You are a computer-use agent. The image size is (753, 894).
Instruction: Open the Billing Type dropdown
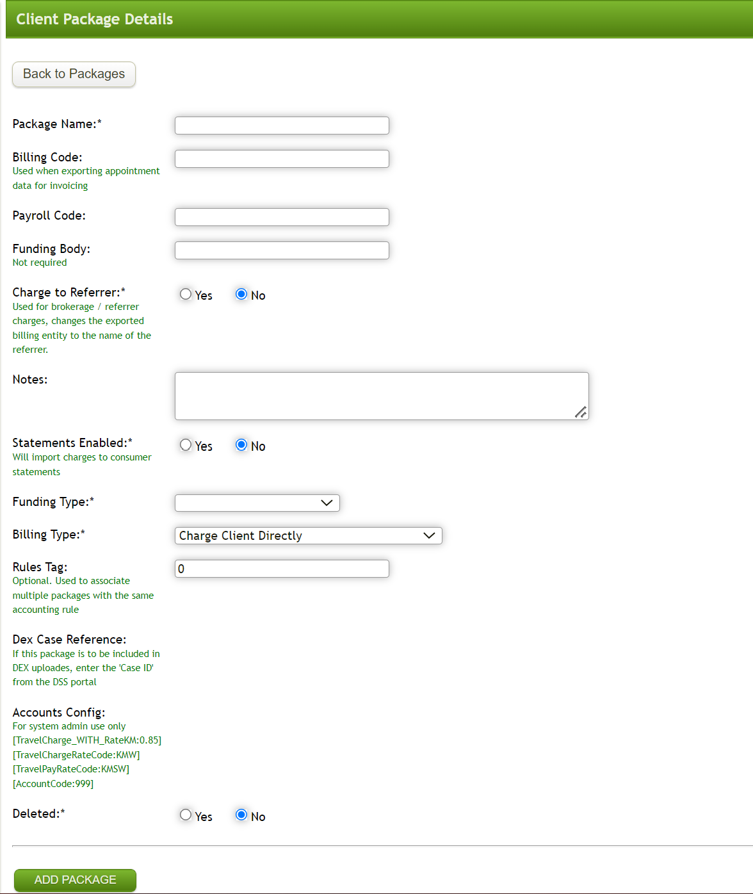308,535
